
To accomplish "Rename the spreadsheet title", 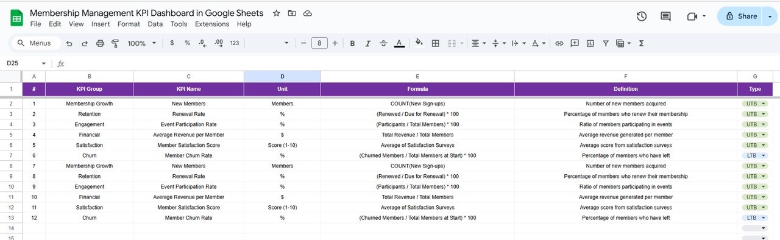I will (147, 13).
